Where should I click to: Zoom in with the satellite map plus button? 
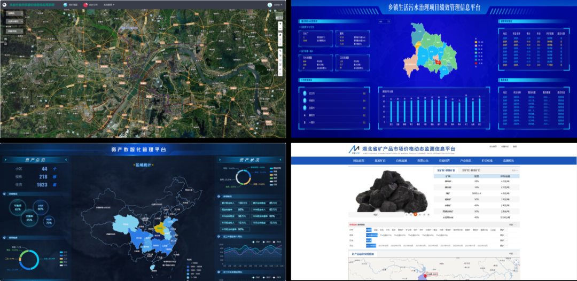point(279,25)
